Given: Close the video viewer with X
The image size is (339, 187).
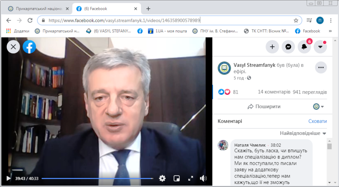Looking at the screenshot, I should click(13, 47).
